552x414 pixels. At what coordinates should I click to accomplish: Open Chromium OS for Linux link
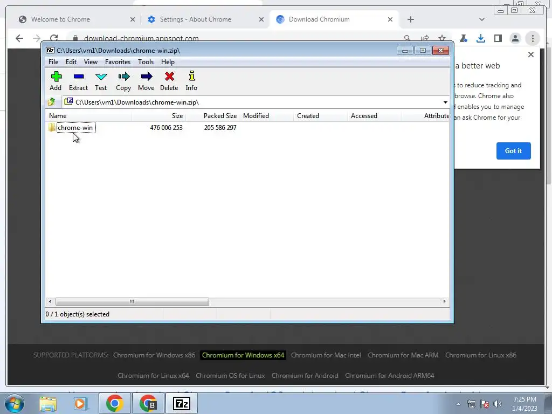[x=230, y=376]
